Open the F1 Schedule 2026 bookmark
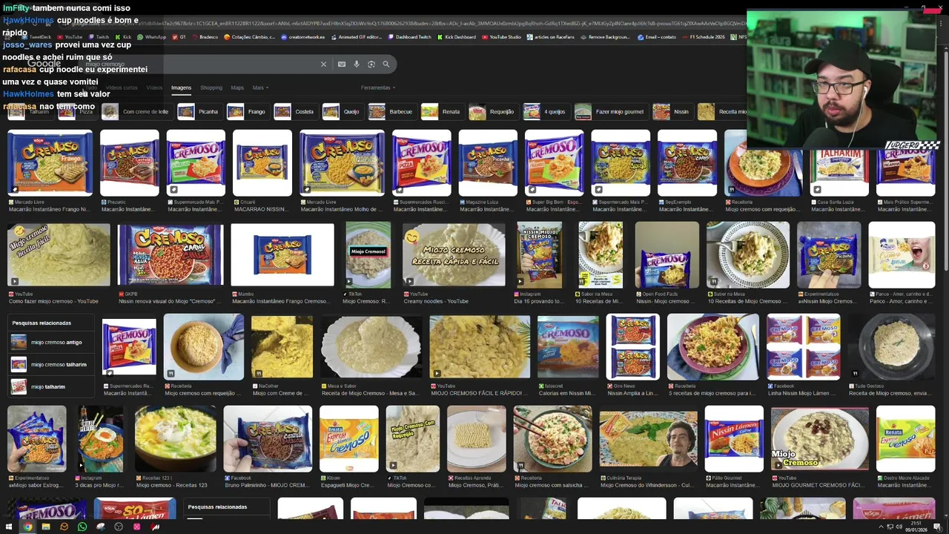Screen dimensions: 949x534 coord(704,37)
